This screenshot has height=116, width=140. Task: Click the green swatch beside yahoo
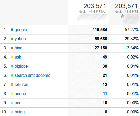pos(12,39)
